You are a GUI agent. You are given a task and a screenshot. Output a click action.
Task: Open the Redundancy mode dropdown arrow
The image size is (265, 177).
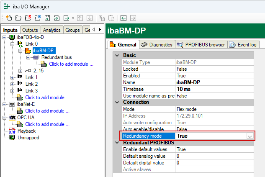[250, 136]
